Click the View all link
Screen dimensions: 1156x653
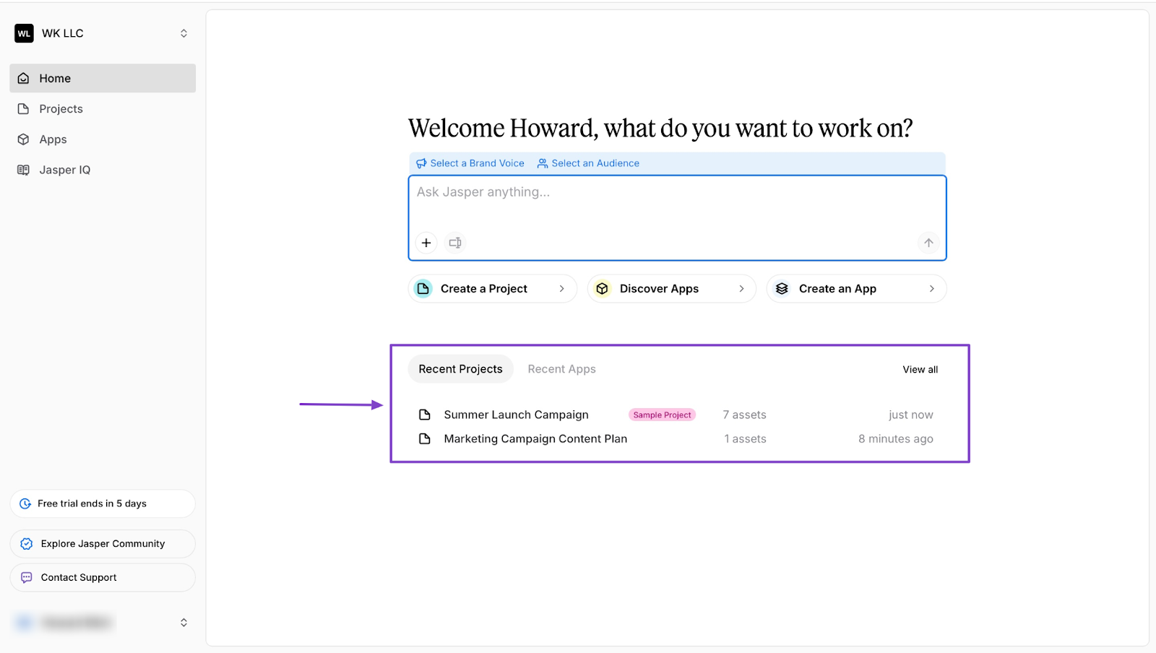(920, 370)
